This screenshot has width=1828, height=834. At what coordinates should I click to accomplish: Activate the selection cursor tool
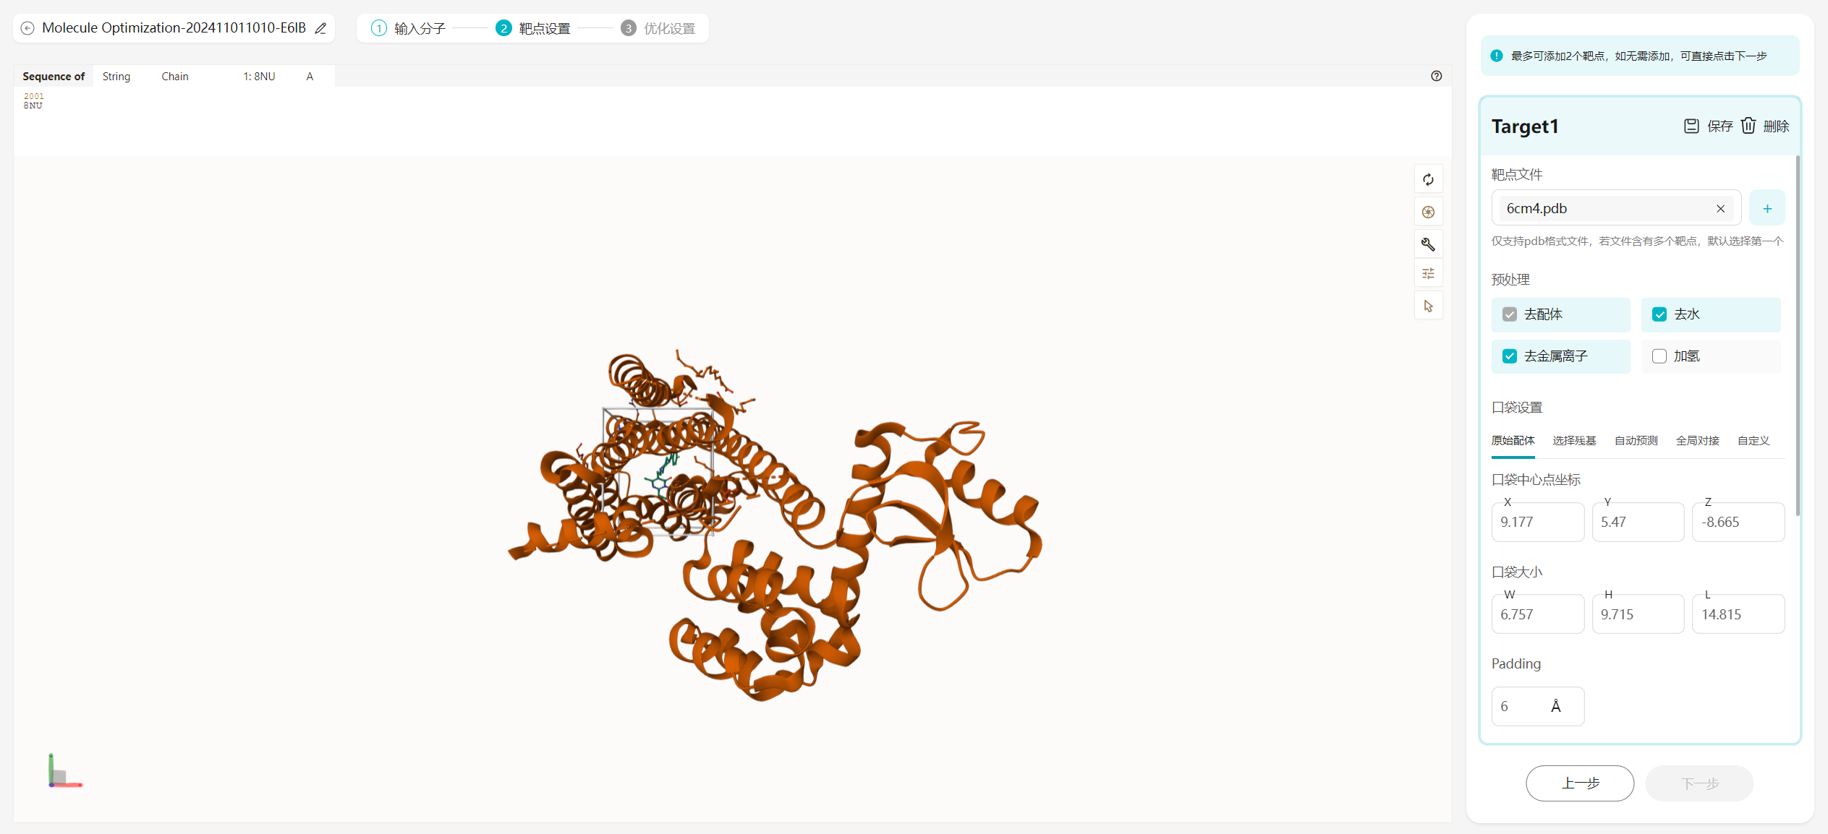1428,306
